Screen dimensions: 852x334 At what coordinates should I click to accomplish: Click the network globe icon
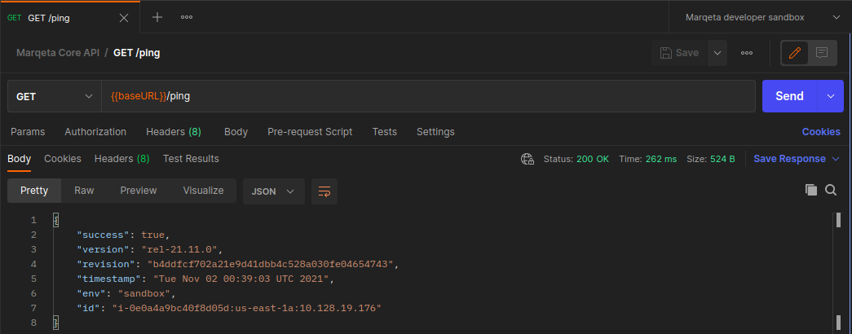tap(528, 159)
